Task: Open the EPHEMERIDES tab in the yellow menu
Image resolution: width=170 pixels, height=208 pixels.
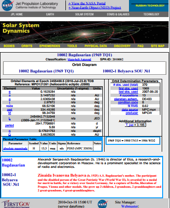Action: pyautogui.click(x=50, y=46)
